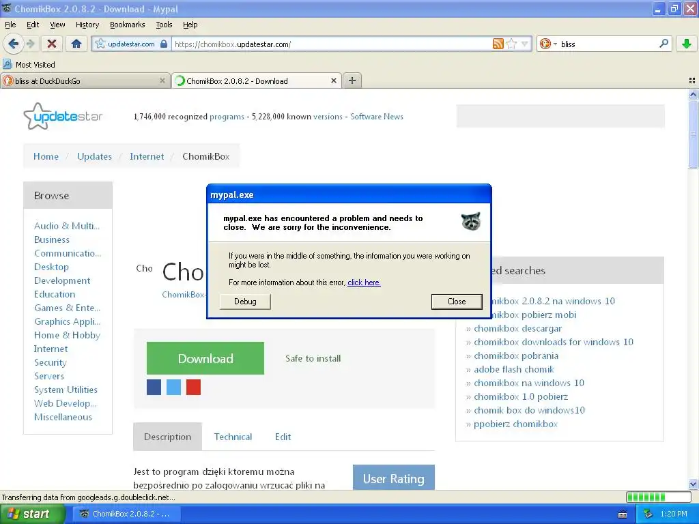The image size is (699, 524).
Task: Click Home in the breadcrumb
Action: coord(46,156)
